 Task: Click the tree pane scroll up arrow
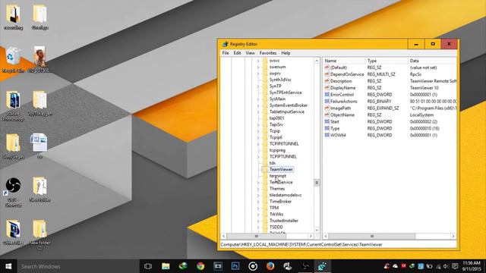[317, 61]
